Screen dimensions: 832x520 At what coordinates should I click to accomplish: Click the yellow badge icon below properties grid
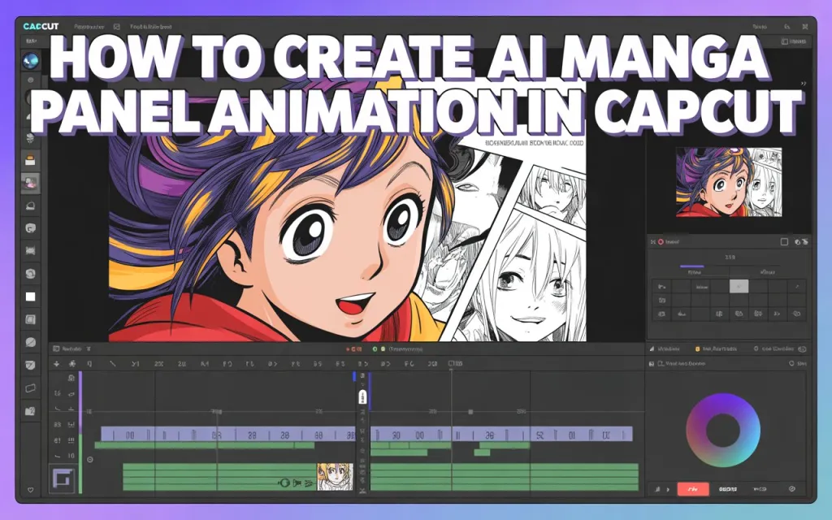pos(698,349)
